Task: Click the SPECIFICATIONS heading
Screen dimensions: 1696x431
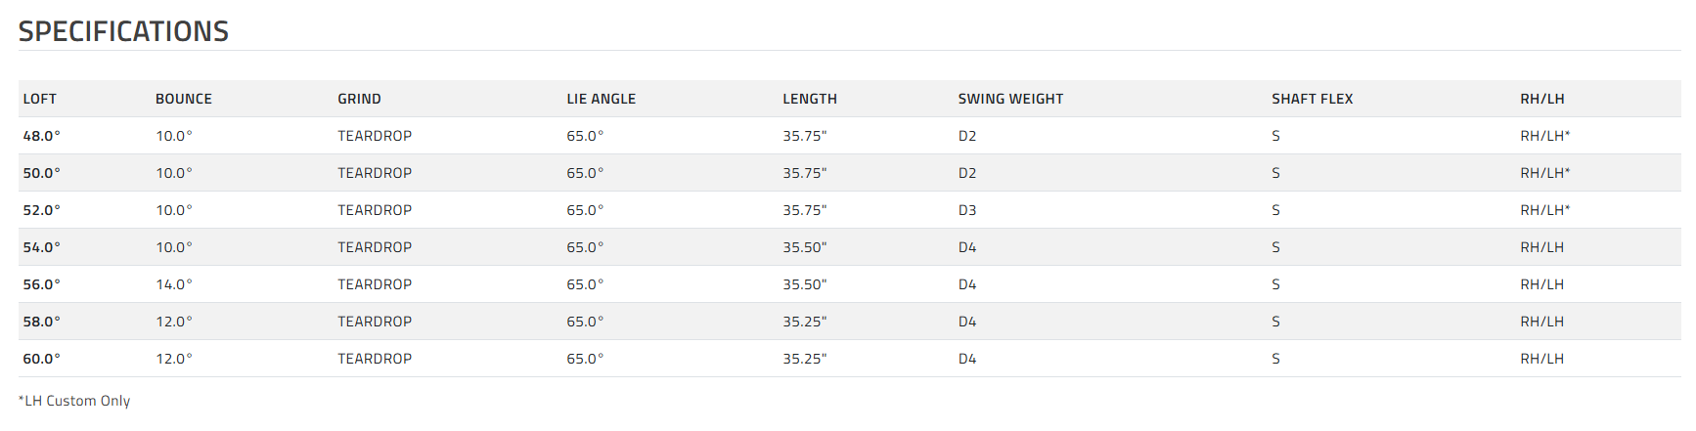Action: point(123,31)
